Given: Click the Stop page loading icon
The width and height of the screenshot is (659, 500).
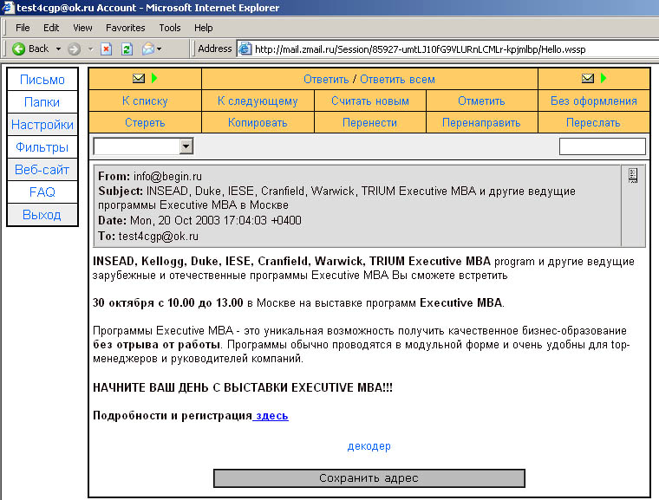Looking at the screenshot, I should 107,49.
